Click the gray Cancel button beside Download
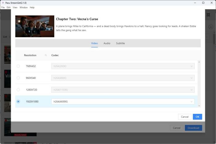216x144 pixels. pos(177,128)
